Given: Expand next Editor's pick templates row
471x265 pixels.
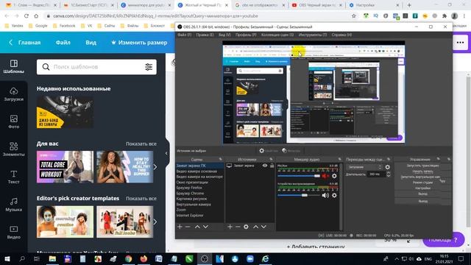Looking at the screenshot, I should (x=155, y=222).
